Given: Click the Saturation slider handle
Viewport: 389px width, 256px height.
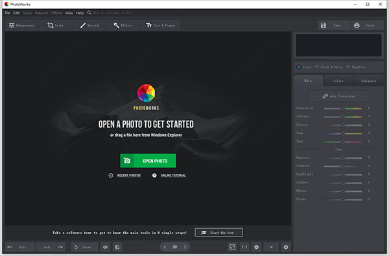Looking at the screenshot, I should point(343,108).
